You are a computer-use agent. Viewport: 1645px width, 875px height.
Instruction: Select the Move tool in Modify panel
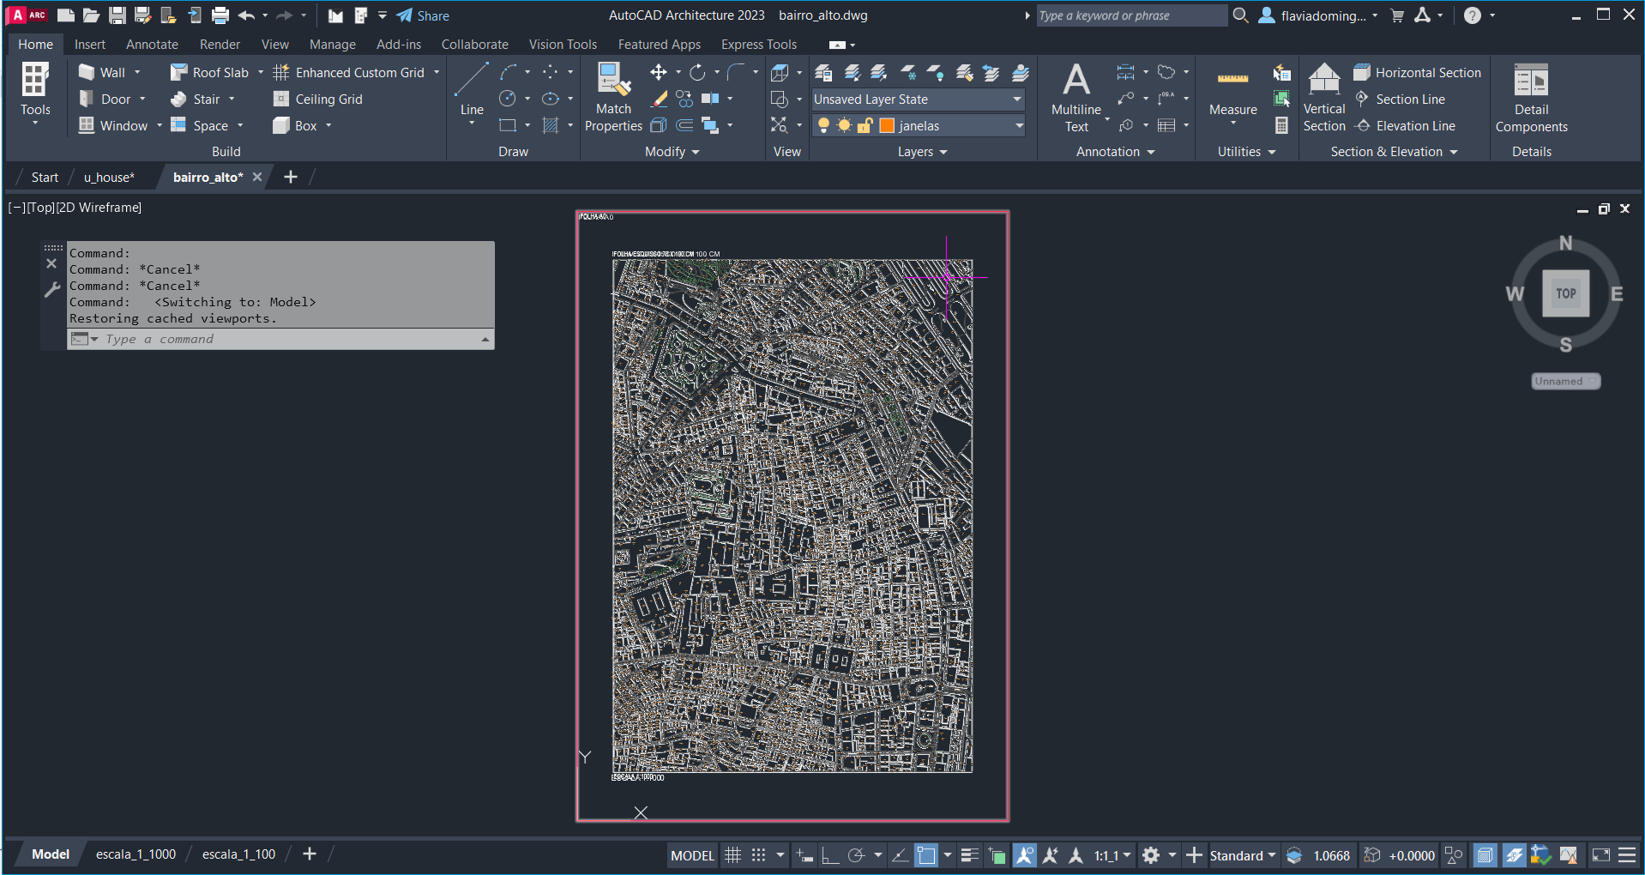click(659, 73)
